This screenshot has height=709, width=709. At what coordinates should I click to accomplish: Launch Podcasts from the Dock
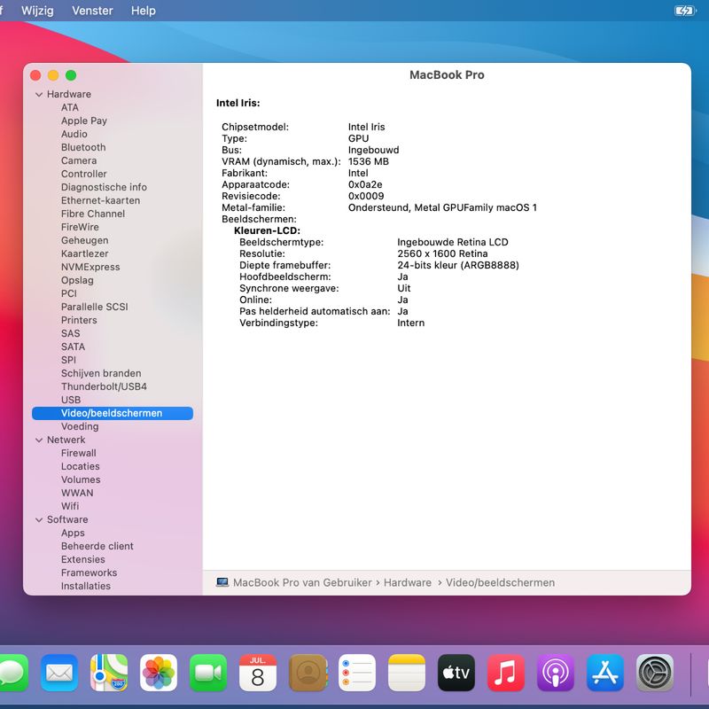(x=556, y=673)
